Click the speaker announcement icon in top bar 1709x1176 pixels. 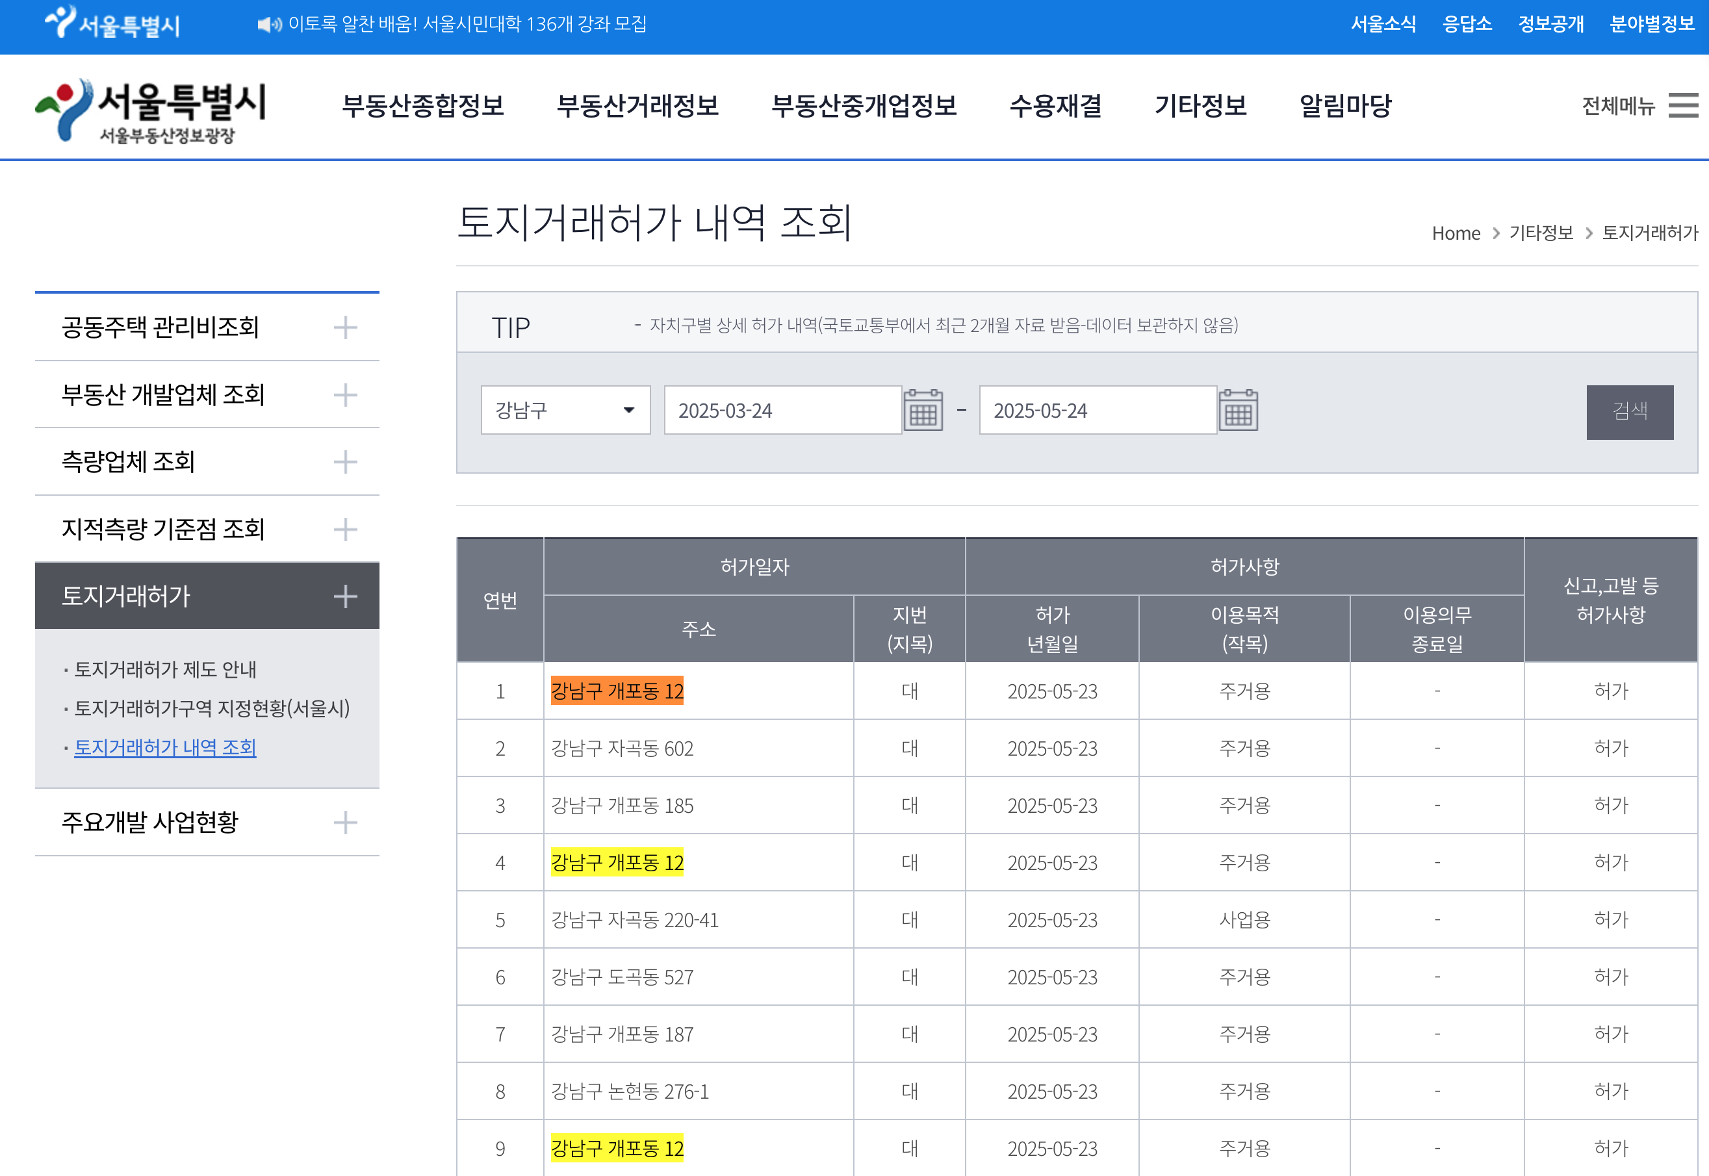(268, 25)
